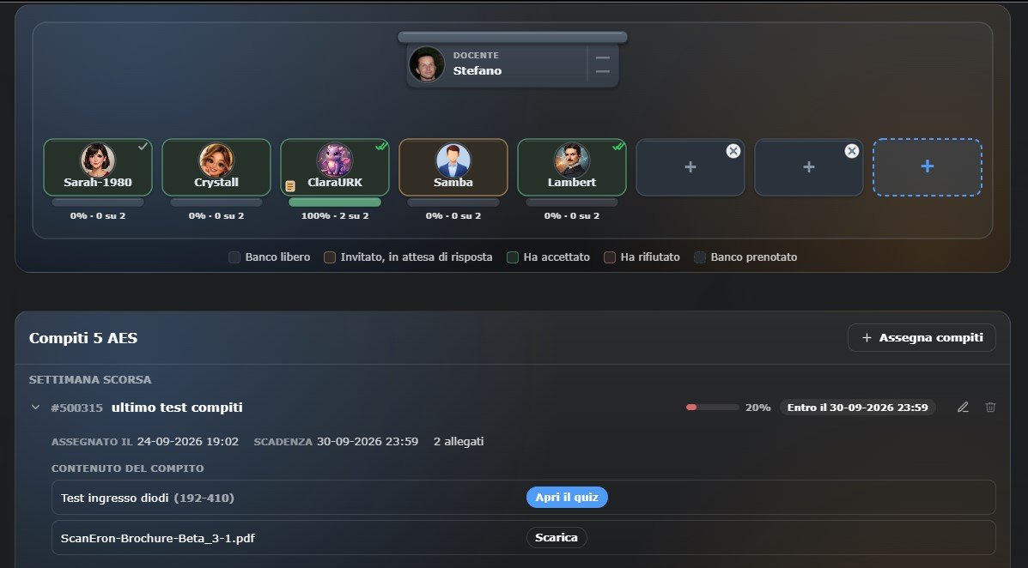This screenshot has height=568, width=1028.
Task: Click the 20% task completion progress bar
Action: tap(712, 408)
